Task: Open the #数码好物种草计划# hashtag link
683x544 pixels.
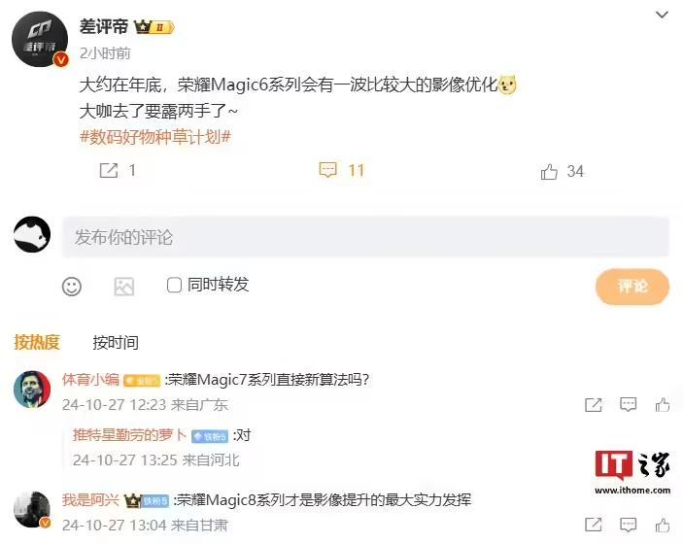Action: [x=155, y=137]
